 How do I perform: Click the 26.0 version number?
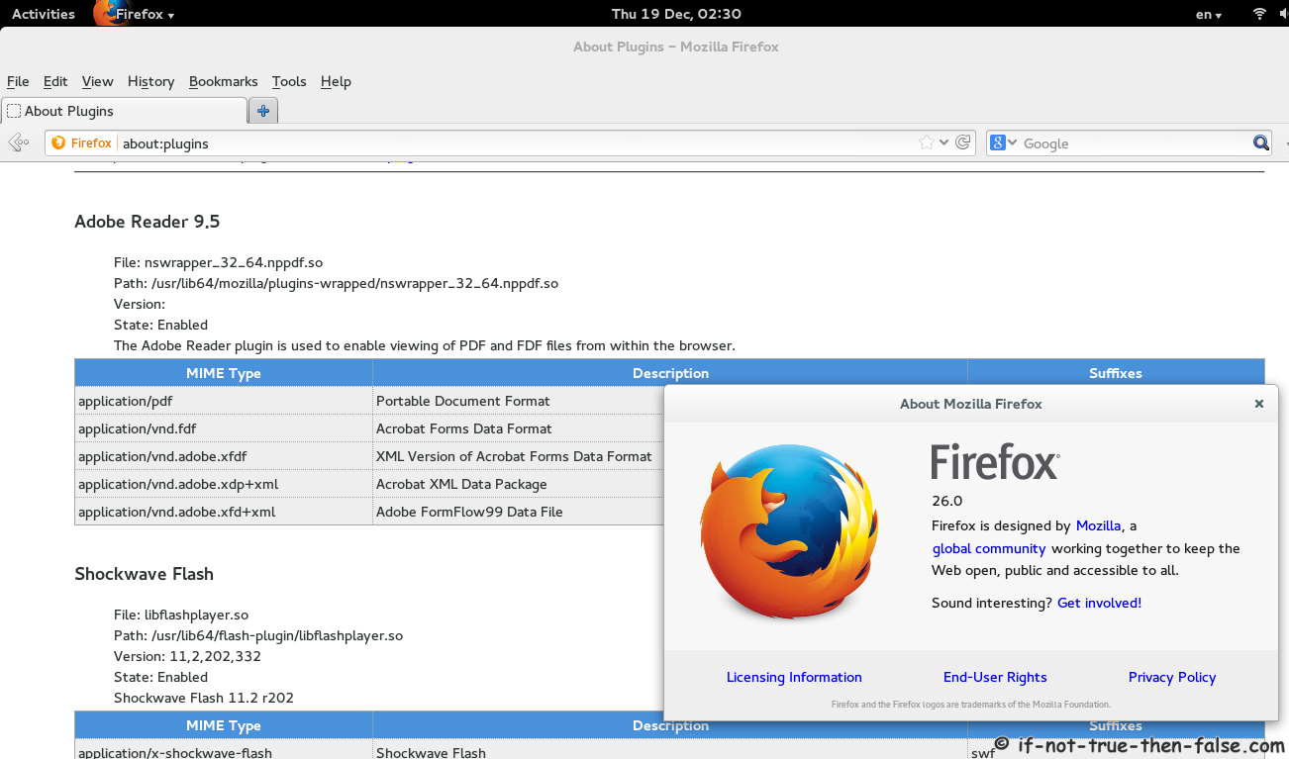(946, 500)
